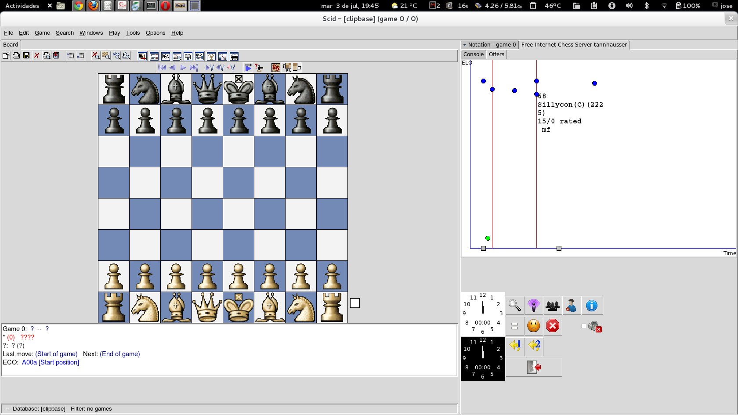Step forward one move arrow
Viewport: 738px width, 415px height.
point(183,68)
